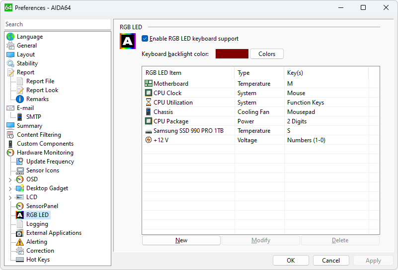This screenshot has width=398, height=270.
Task: Sort list by Type column header
Action: point(258,73)
